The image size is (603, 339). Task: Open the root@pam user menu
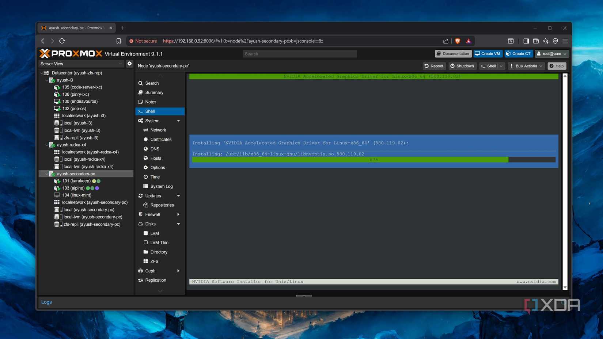tap(552, 54)
